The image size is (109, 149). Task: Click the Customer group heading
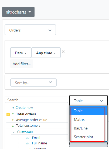(25, 132)
